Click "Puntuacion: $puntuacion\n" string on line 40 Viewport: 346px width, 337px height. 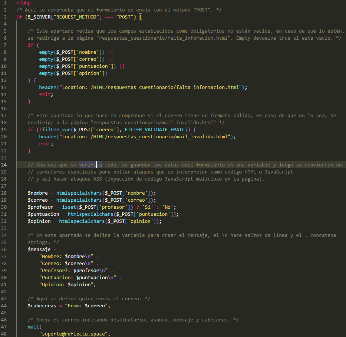78,278
